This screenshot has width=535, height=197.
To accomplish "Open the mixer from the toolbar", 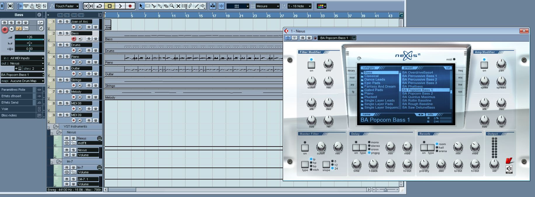I will click(44, 6).
